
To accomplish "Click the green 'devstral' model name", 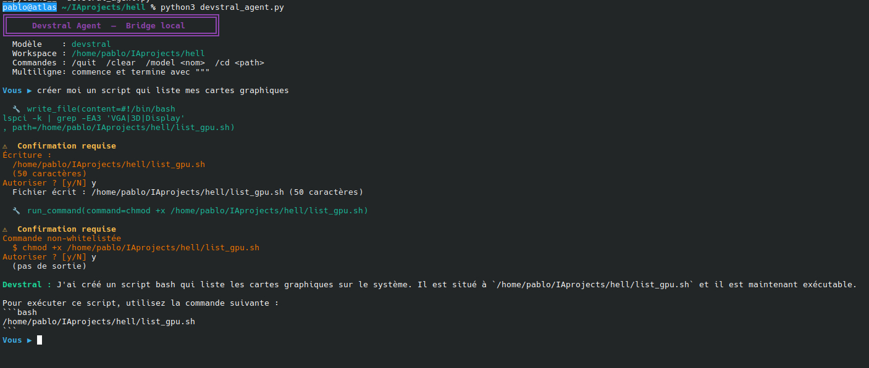I will point(91,44).
